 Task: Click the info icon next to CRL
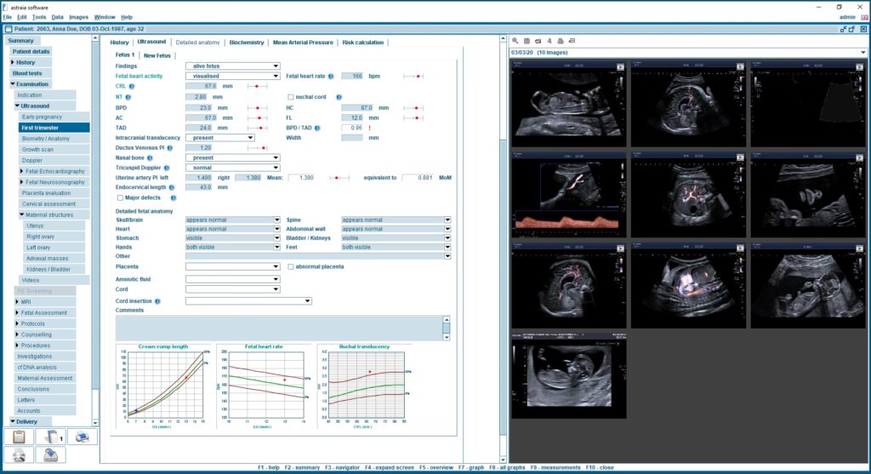point(132,86)
